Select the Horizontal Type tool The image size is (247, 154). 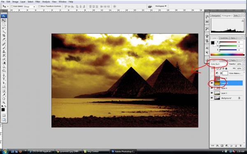pyautogui.click(x=4, y=79)
